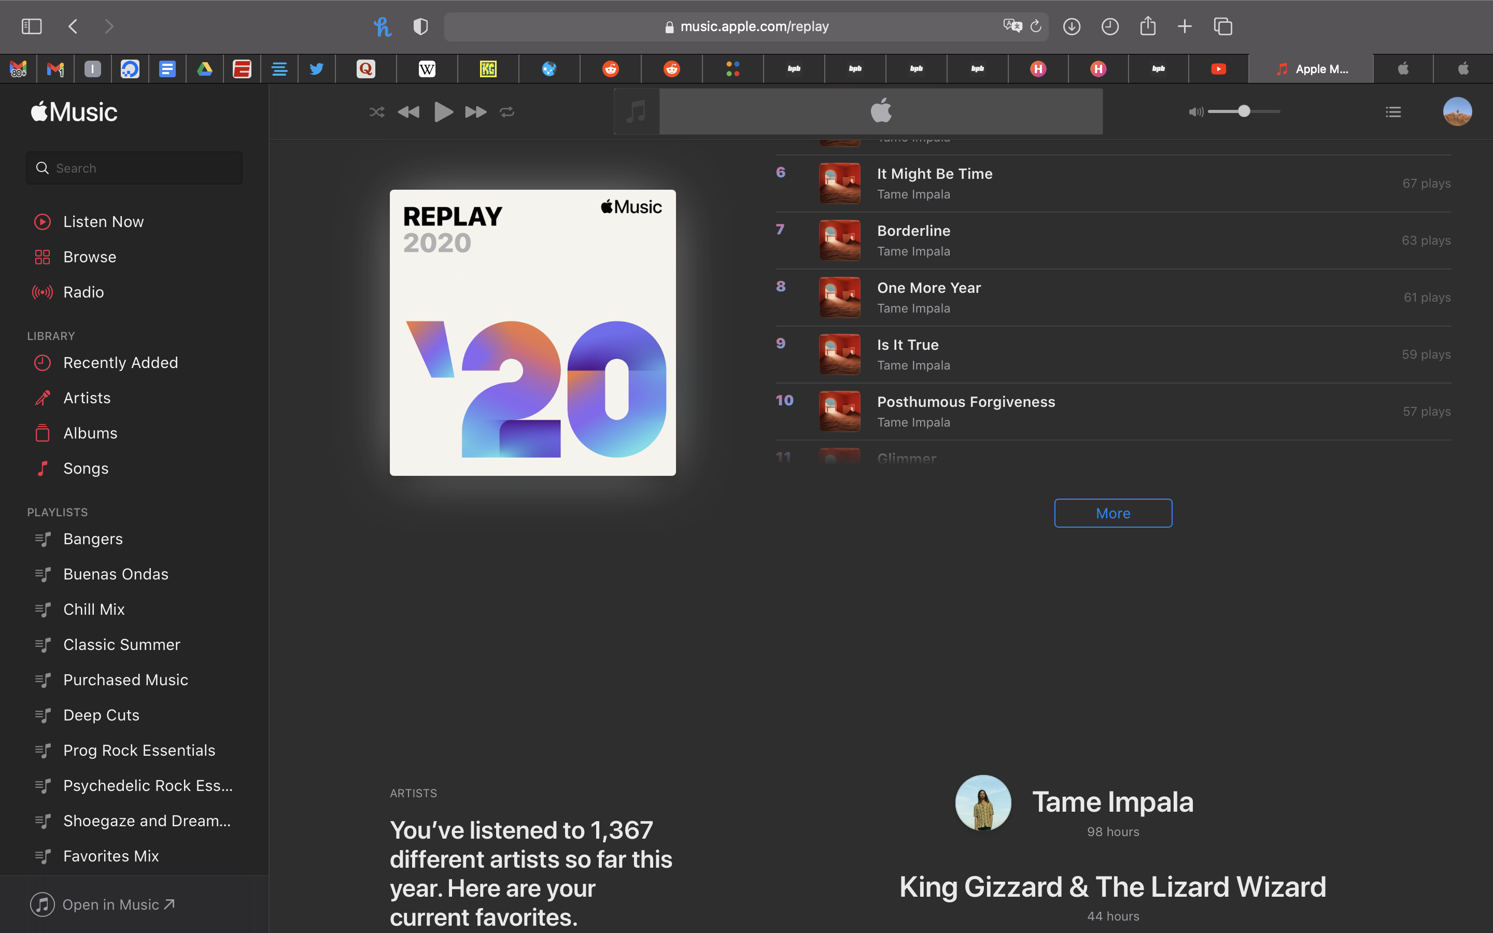This screenshot has width=1493, height=933.
Task: Click the Tame Impala artist link
Action: [1112, 802]
